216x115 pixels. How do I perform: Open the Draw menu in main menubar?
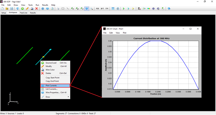point(16,5)
